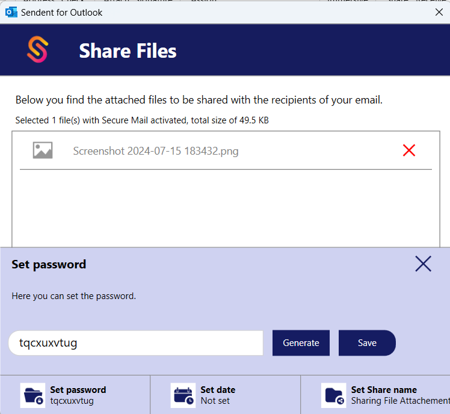Click the Share Files header title
Screen dimensions: 450x414
click(x=128, y=51)
